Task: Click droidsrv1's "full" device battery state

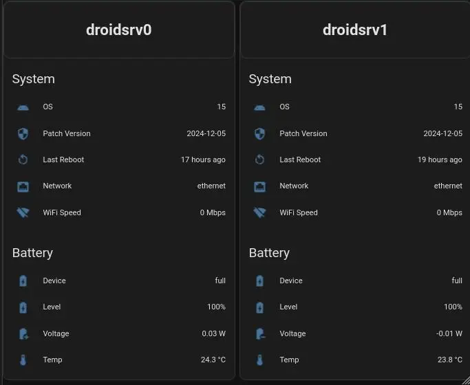Action: pos(457,280)
